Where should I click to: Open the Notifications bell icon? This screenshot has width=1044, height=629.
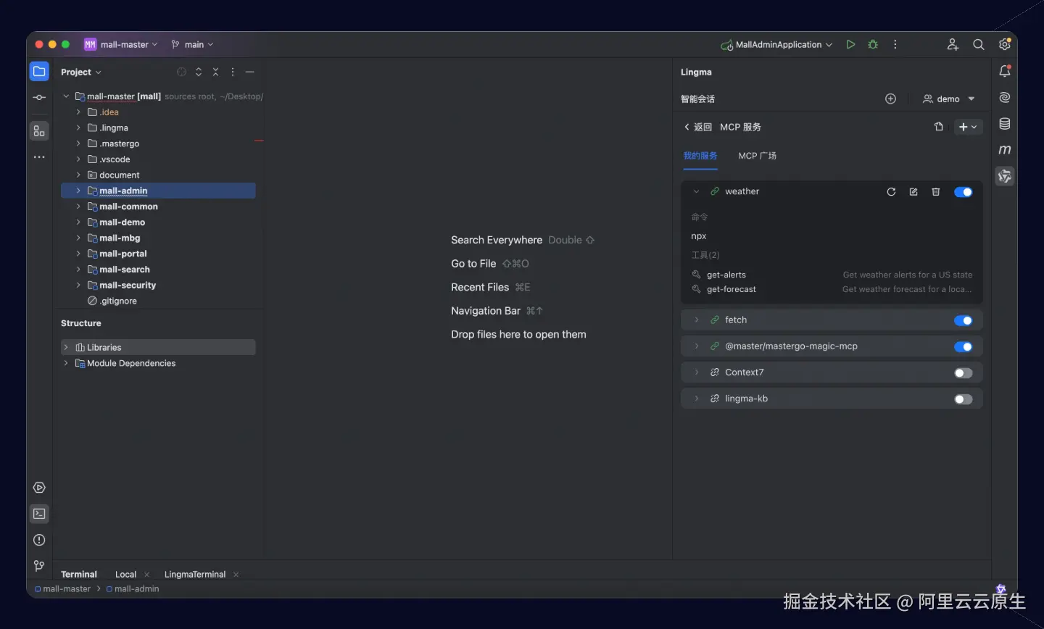(x=1005, y=71)
